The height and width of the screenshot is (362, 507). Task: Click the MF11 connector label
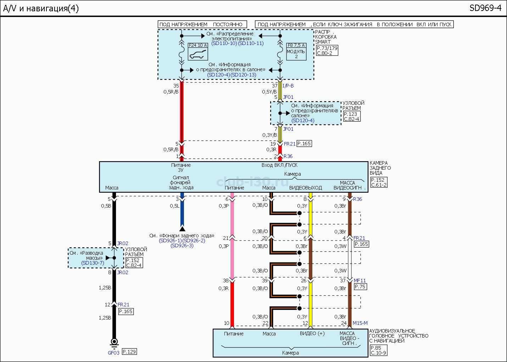click(360, 281)
